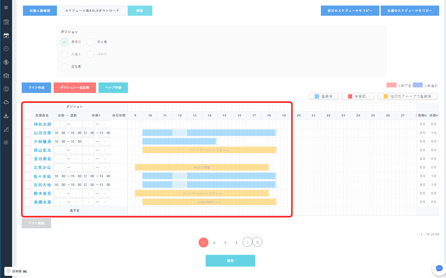Open the user profile icon in the sidebar
Viewport: 446px width, 278px height.
click(6, 89)
